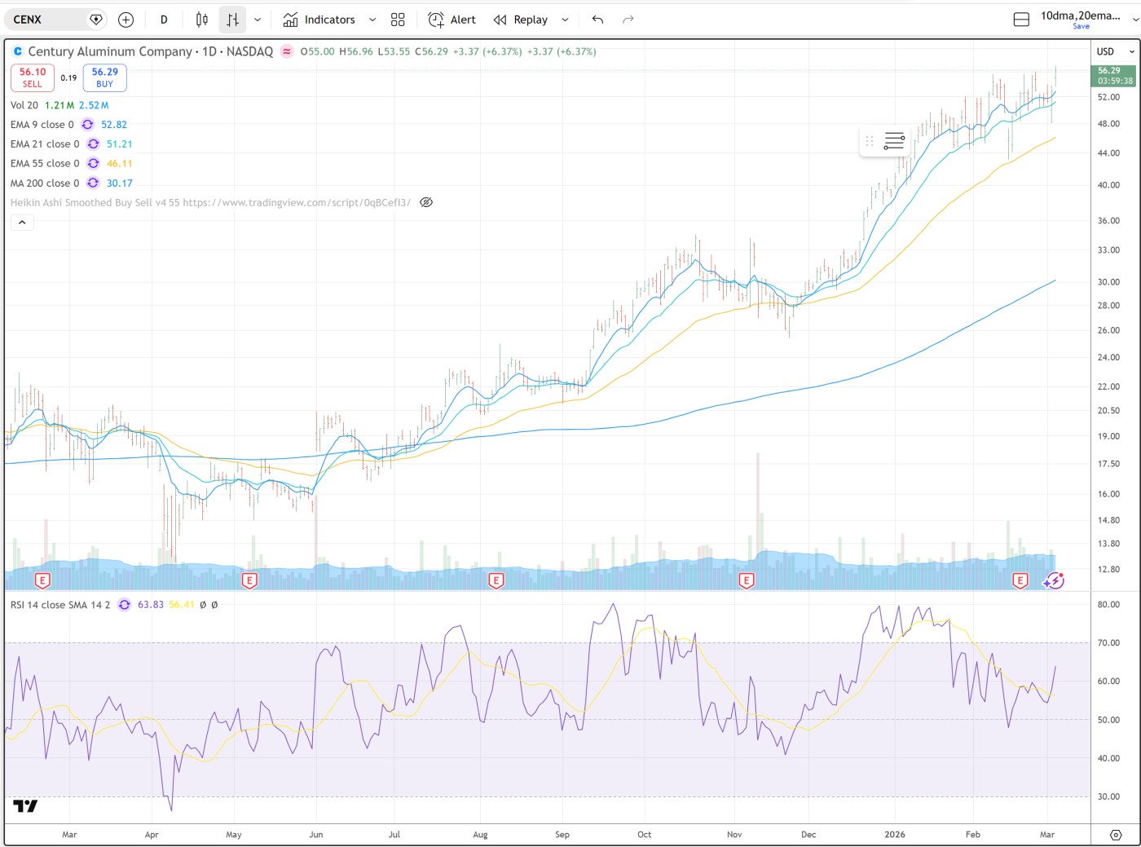Toggle the floating drawing toolbar lines button
1141x847 pixels.
pos(894,141)
